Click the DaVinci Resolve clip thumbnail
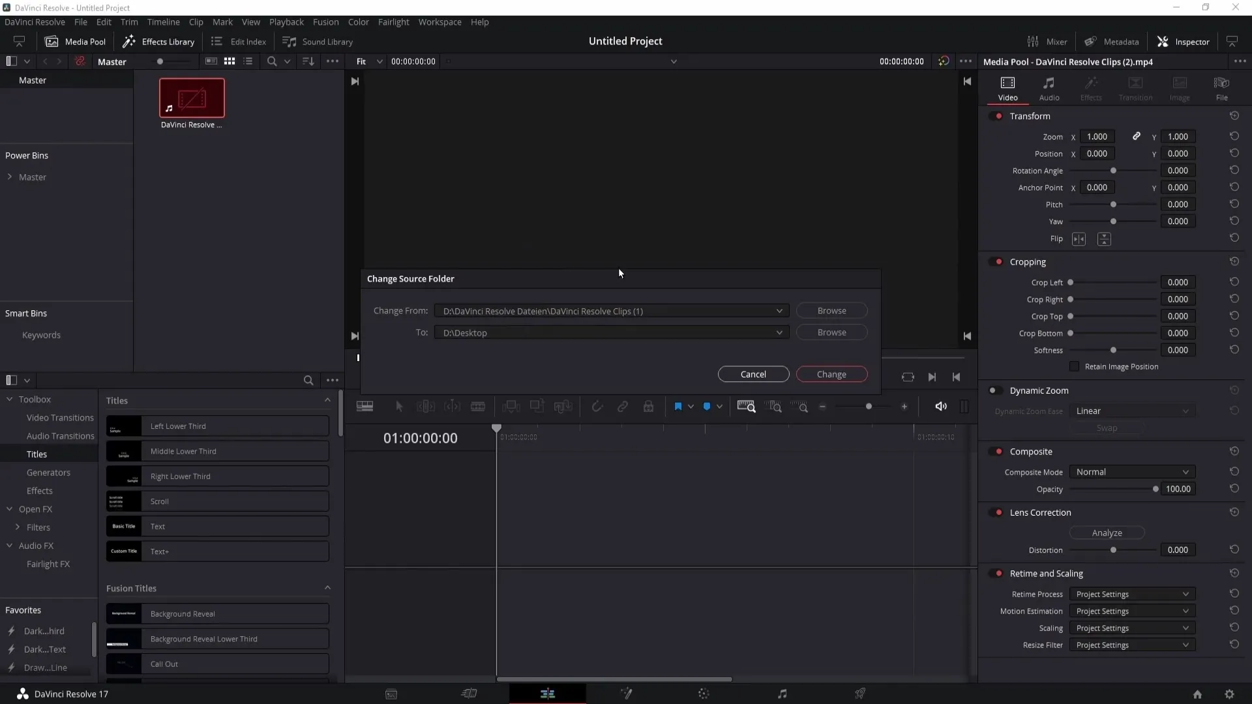This screenshot has height=704, width=1252. pyautogui.click(x=192, y=98)
